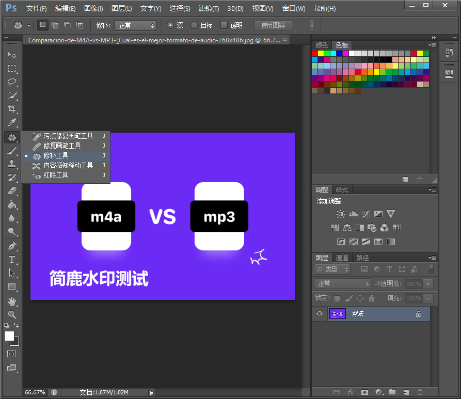This screenshot has height=399, width=461.
Task: Open the 修补 mode dropdown
Action: coord(135,25)
